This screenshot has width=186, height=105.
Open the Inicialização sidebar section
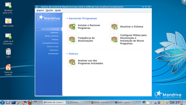click(x=53, y=54)
